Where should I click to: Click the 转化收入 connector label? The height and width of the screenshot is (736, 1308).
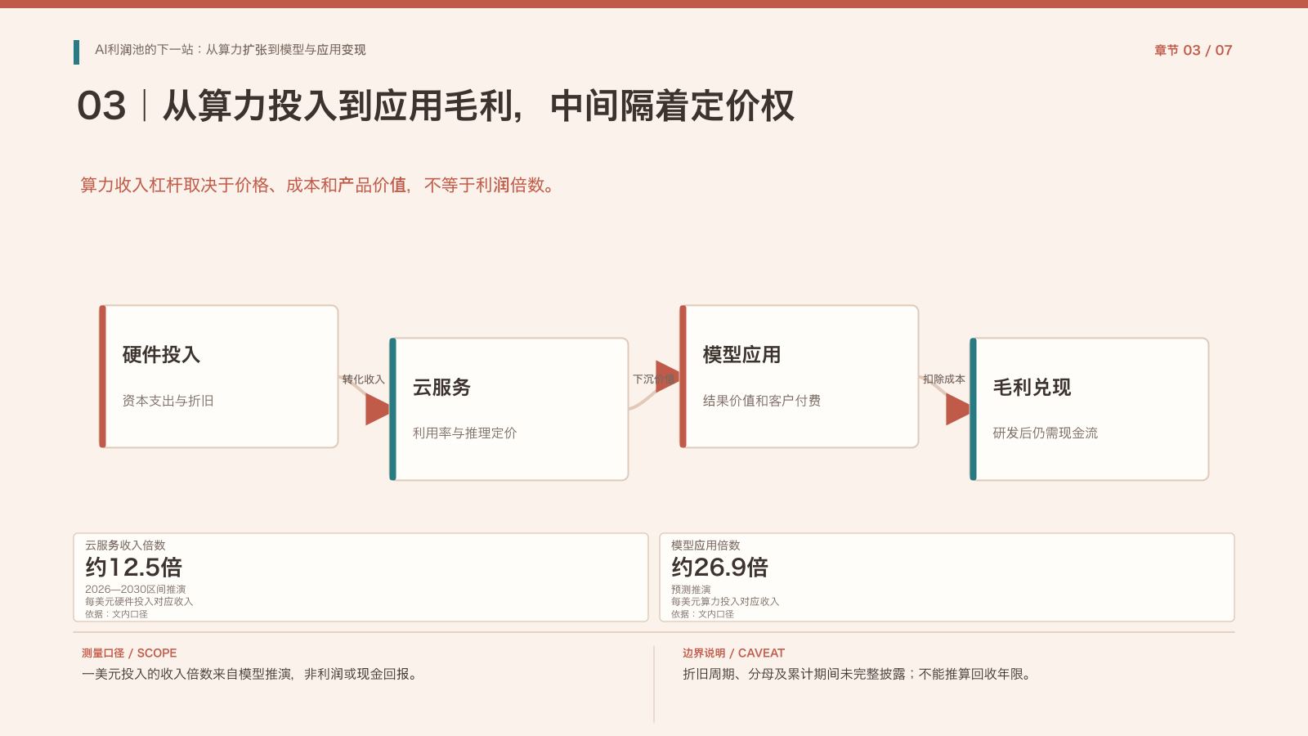tap(363, 379)
